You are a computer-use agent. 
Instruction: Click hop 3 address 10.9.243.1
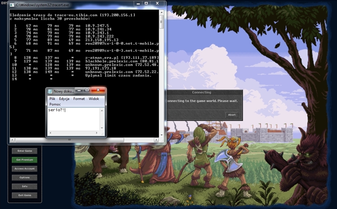(97, 33)
